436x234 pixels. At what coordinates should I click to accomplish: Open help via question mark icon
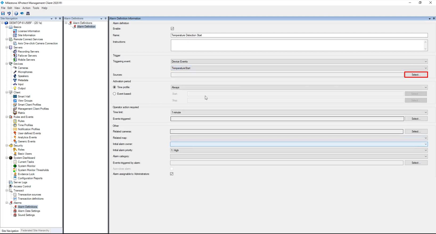(16, 13)
